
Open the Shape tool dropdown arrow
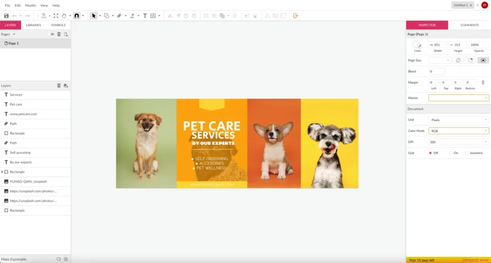coord(113,16)
